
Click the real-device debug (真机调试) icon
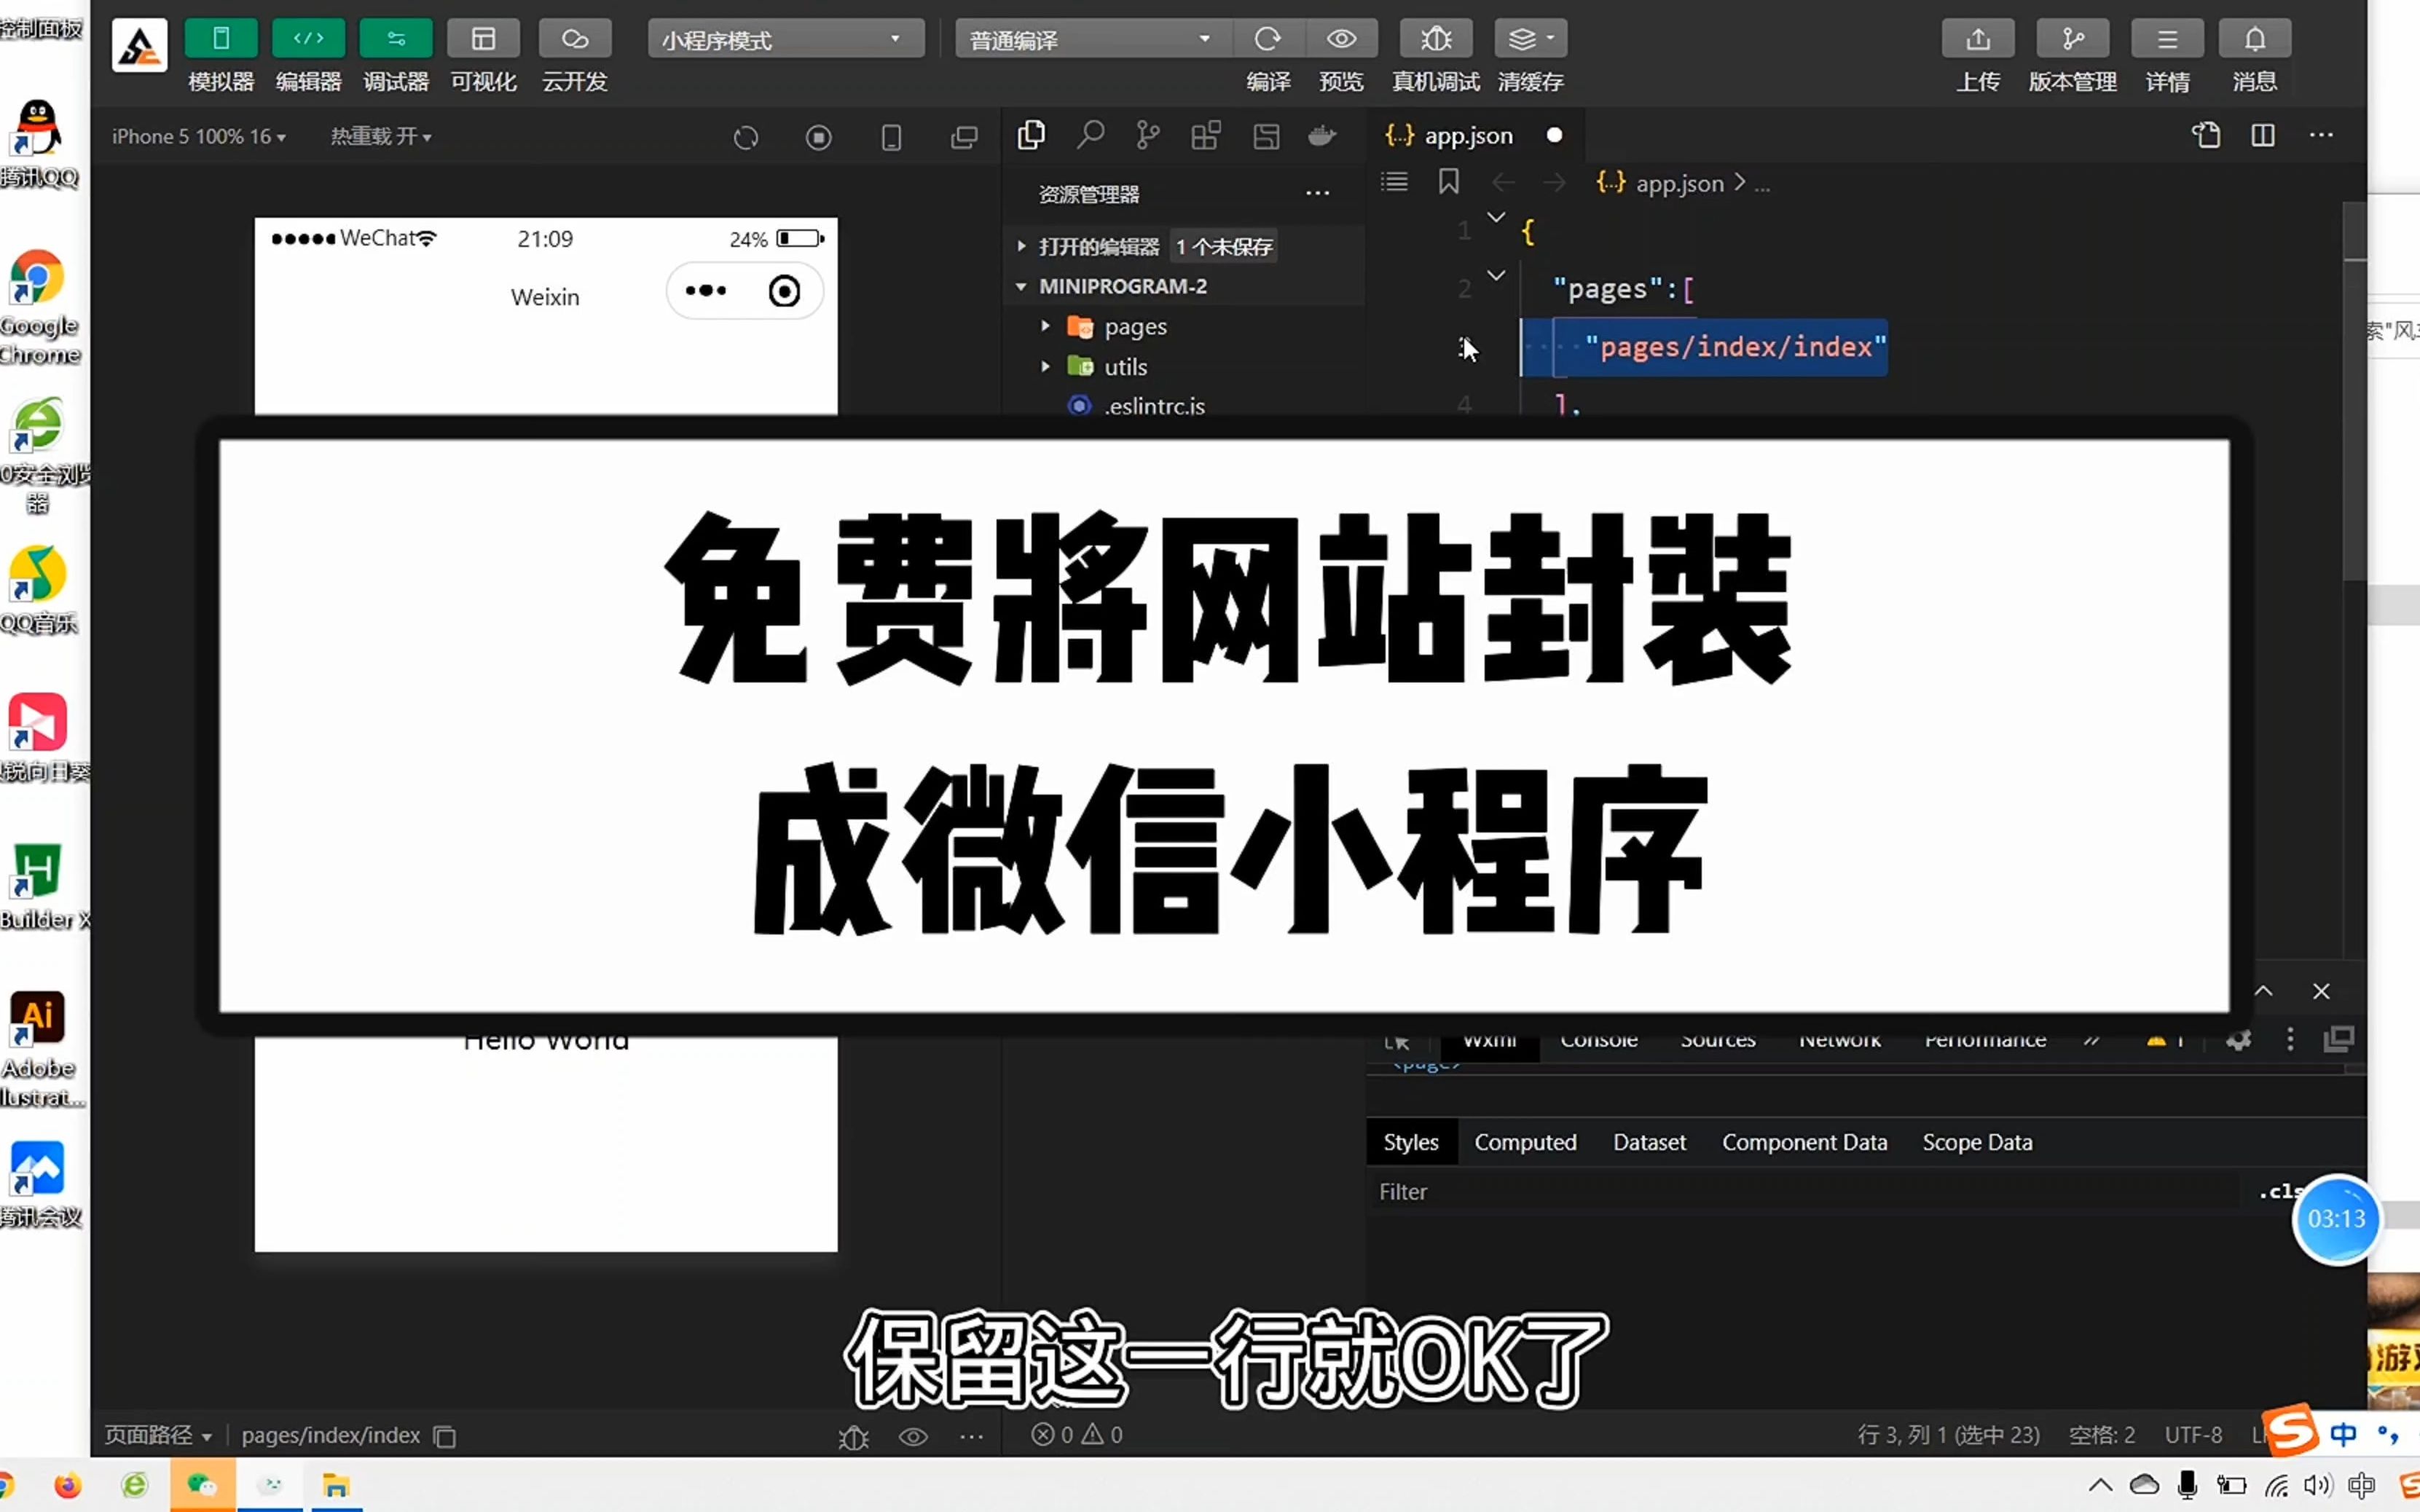click(1436, 39)
